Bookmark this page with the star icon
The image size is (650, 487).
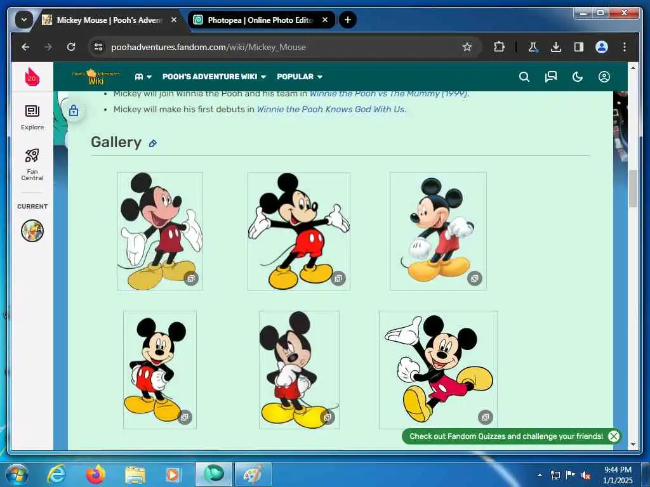pyautogui.click(x=467, y=47)
